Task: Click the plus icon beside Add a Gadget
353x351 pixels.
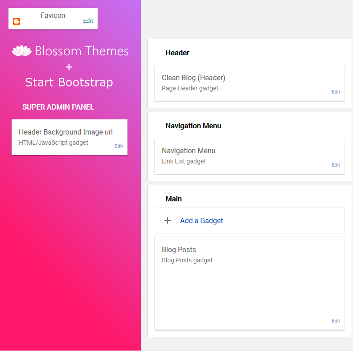Action: click(168, 220)
